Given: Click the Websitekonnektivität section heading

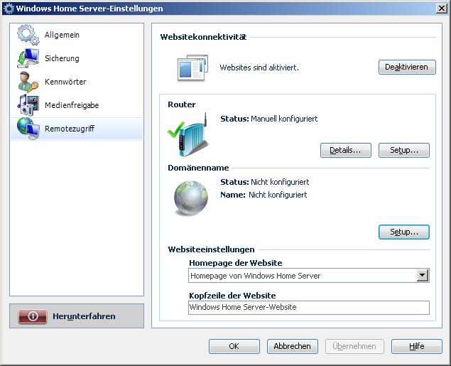Looking at the screenshot, I should [x=203, y=37].
